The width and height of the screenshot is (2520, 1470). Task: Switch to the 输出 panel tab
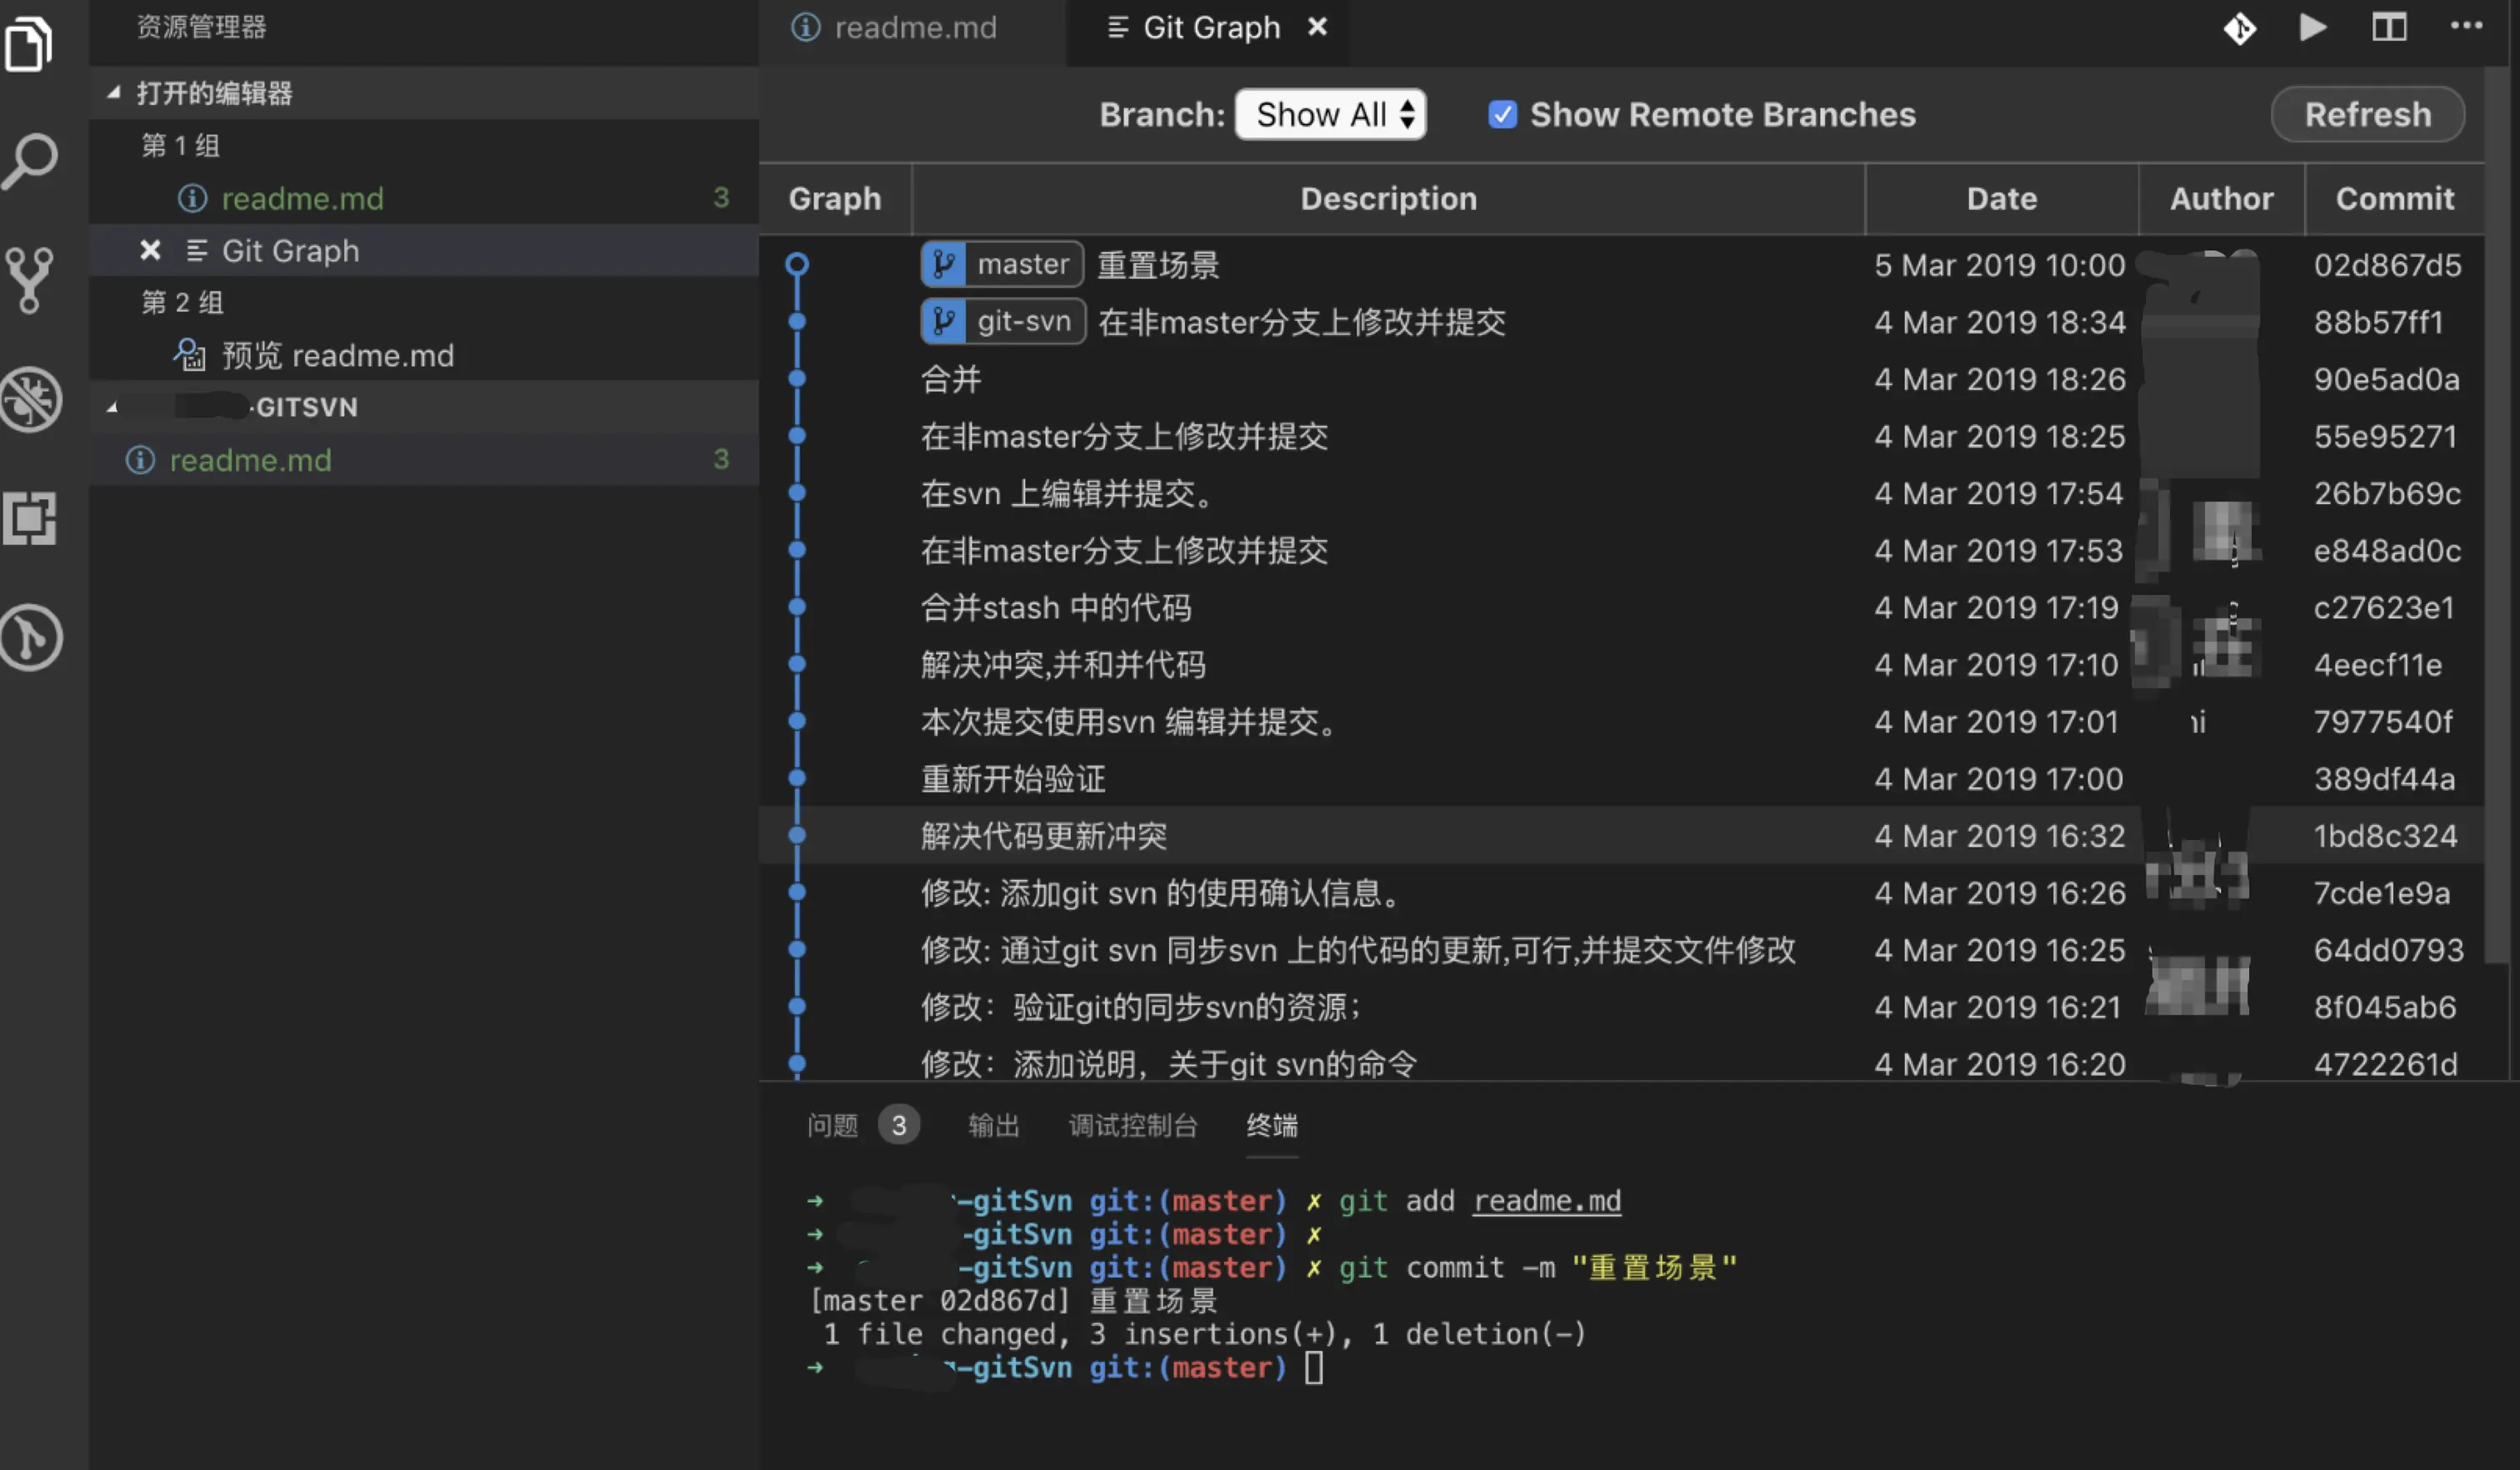click(993, 1125)
